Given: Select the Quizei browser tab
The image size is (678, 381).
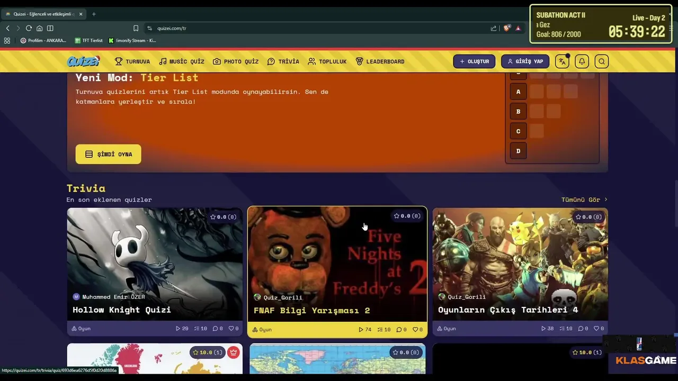Looking at the screenshot, I should tap(44, 14).
